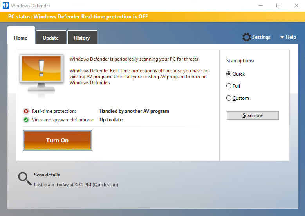
Task: Expand the Help dropdown menu
Action: point(288,37)
